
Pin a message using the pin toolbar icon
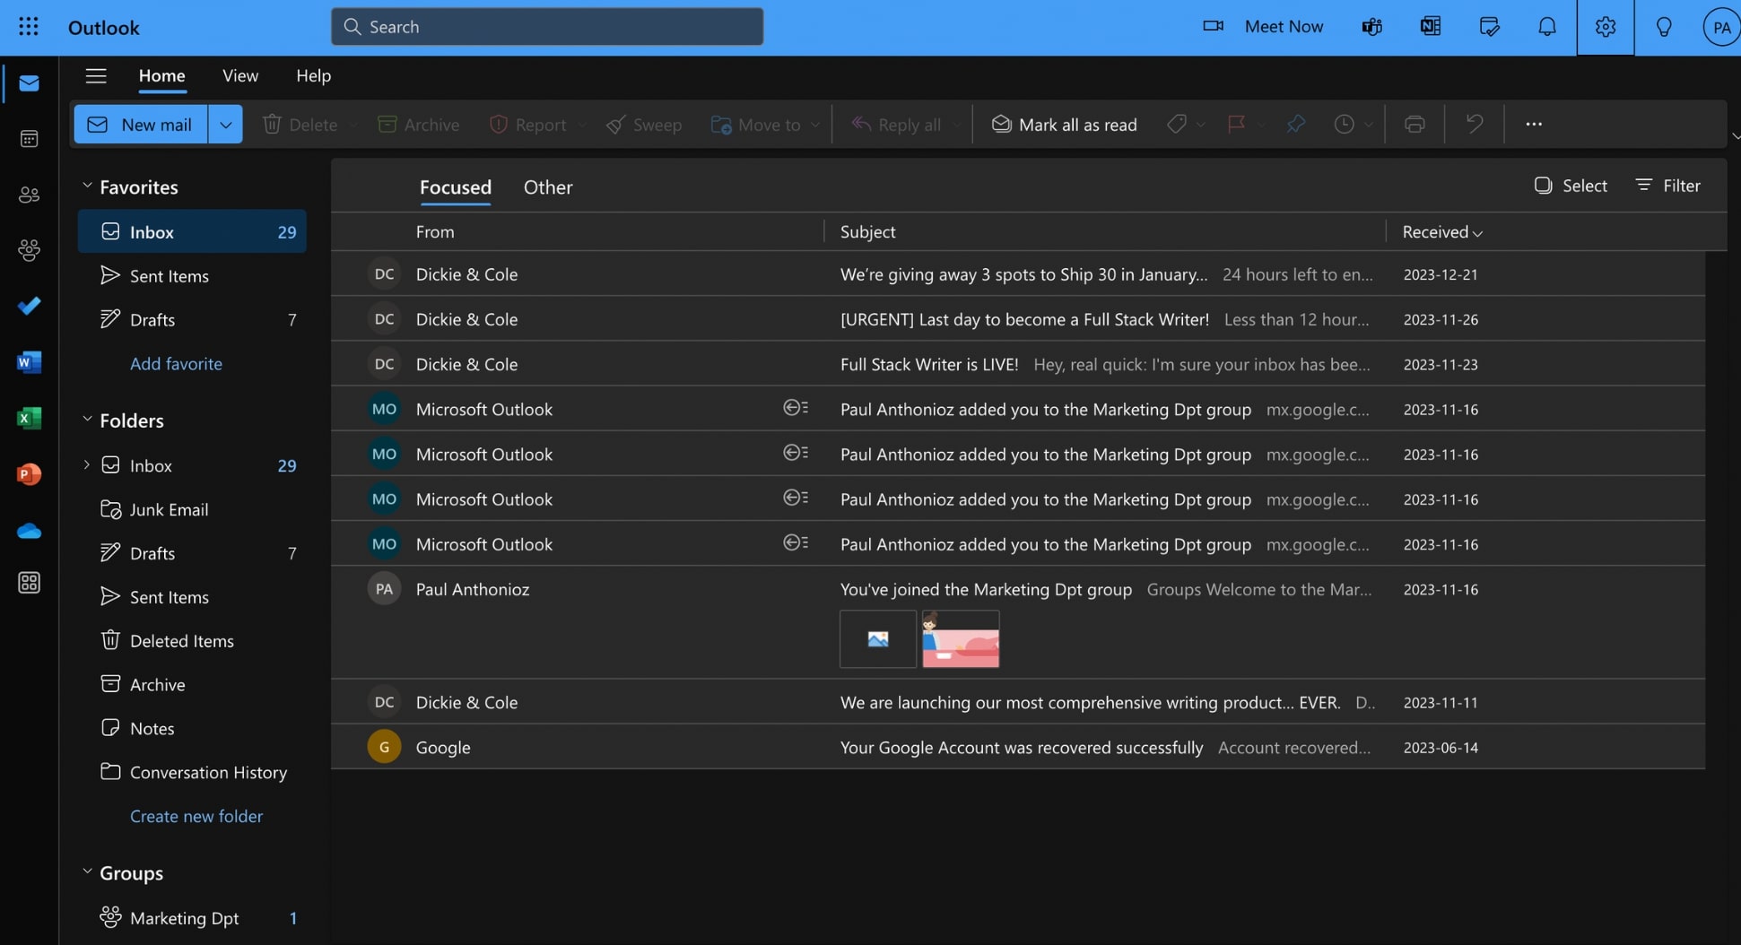point(1296,124)
